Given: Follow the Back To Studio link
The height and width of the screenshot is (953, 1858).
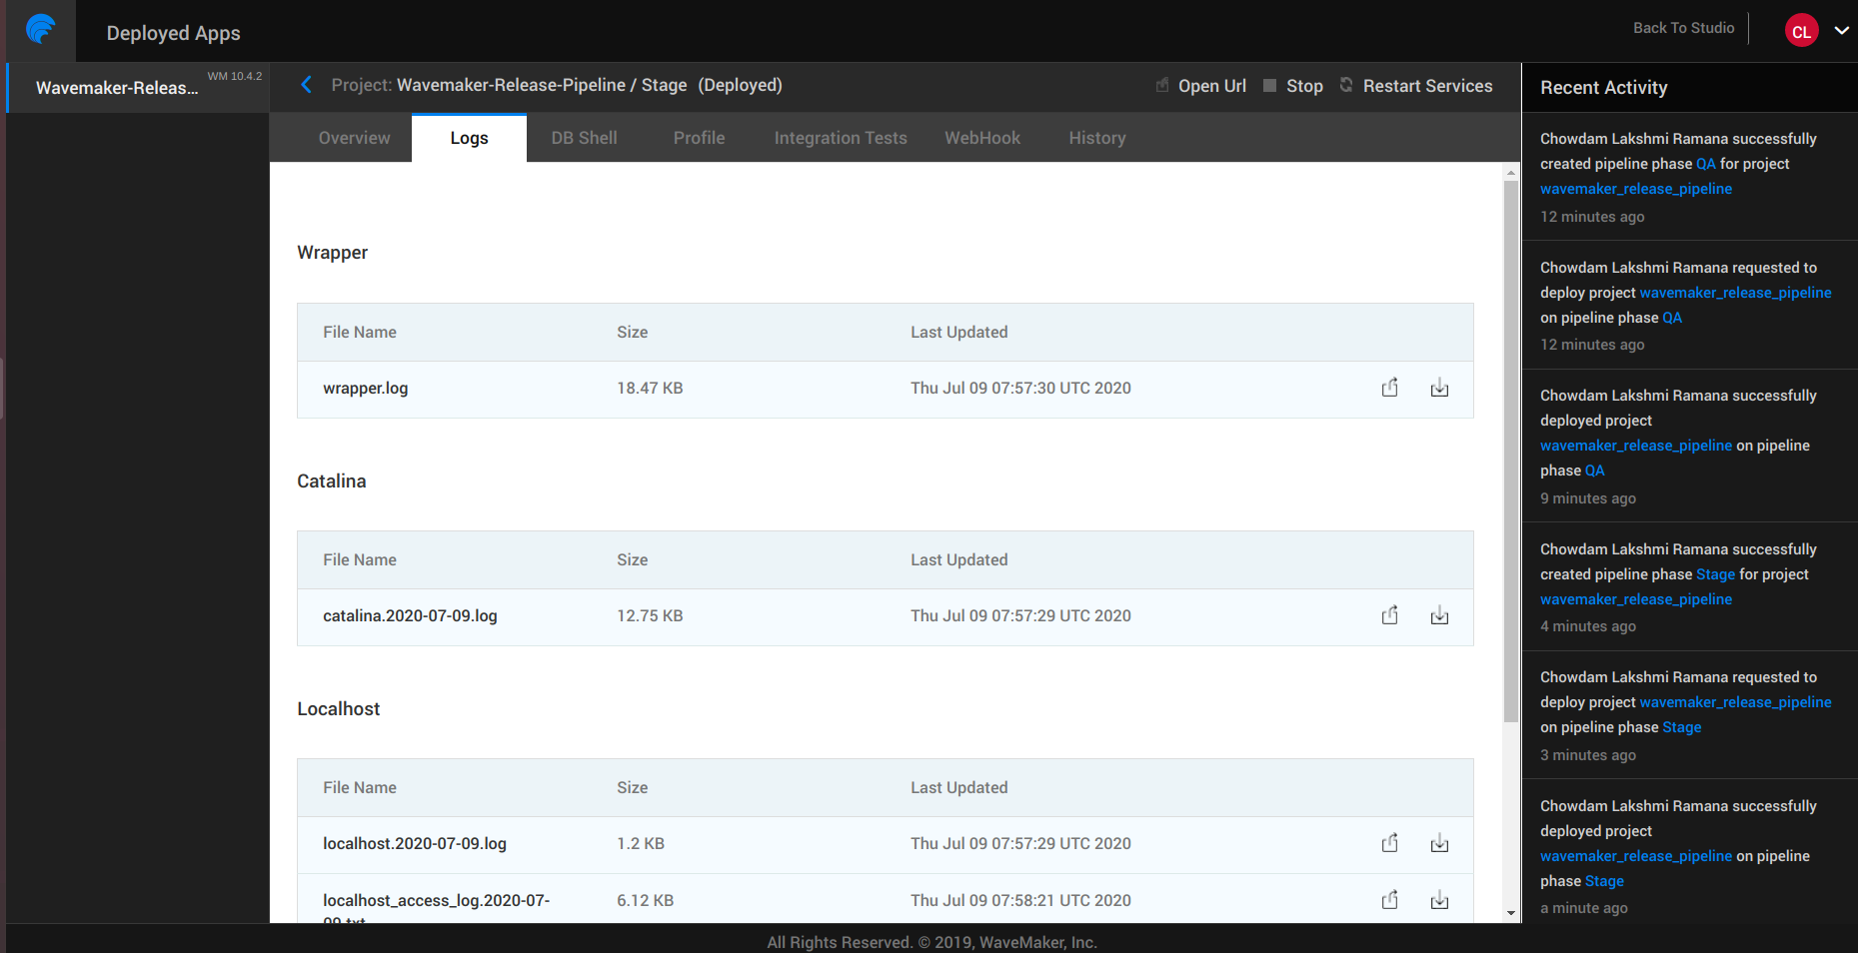Looking at the screenshot, I should pyautogui.click(x=1683, y=28).
